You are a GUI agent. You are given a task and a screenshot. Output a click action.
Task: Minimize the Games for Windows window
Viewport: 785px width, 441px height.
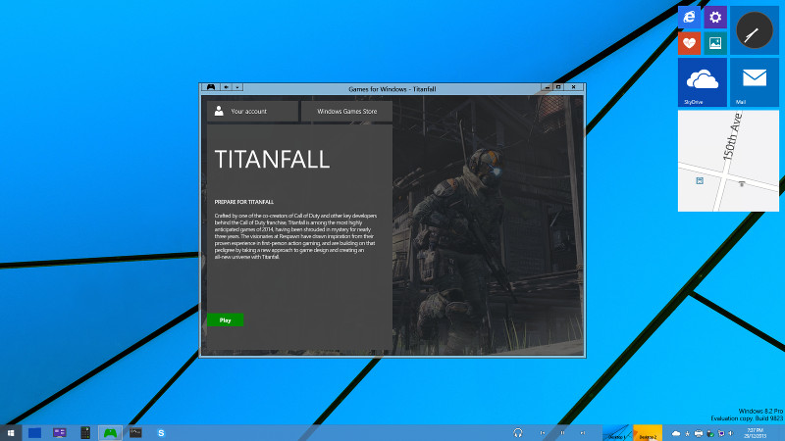point(548,87)
